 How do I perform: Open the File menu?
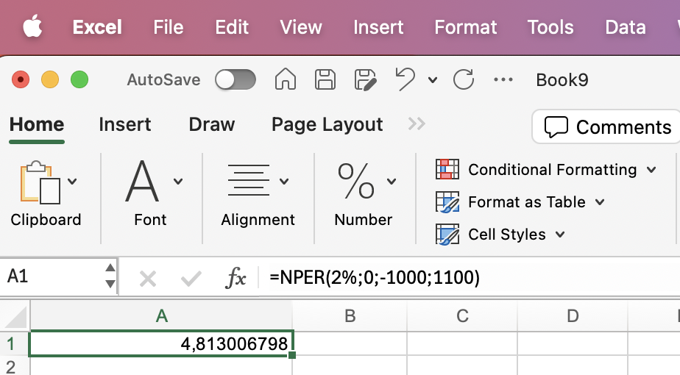(169, 27)
